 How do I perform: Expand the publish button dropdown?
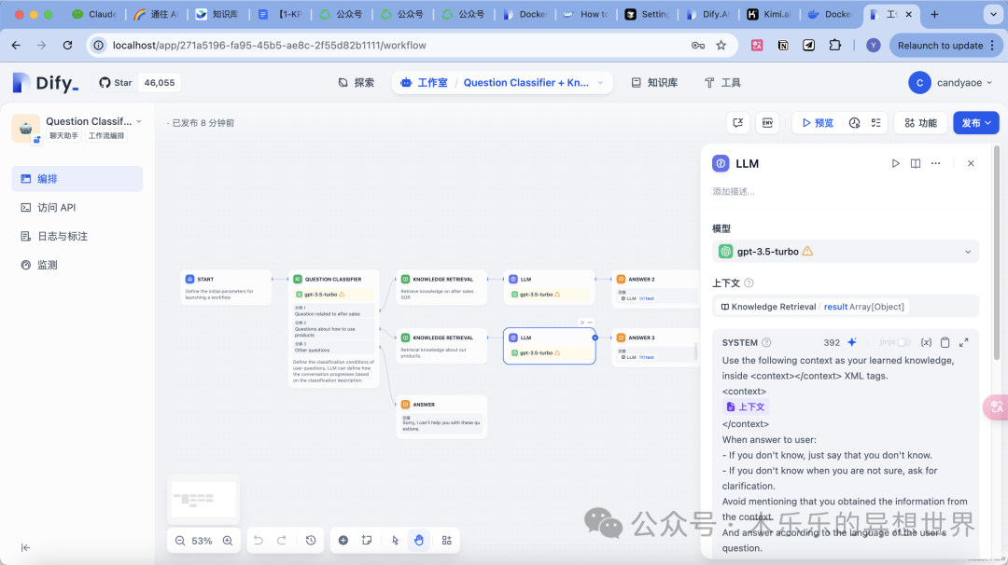(x=988, y=123)
